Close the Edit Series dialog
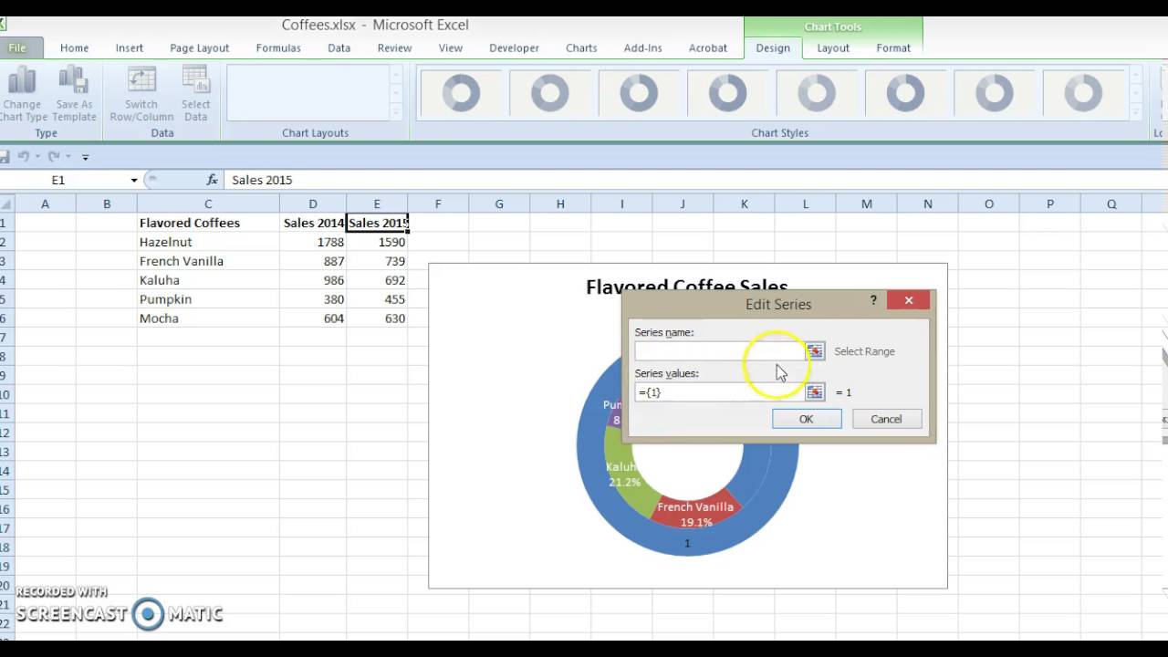 [909, 300]
